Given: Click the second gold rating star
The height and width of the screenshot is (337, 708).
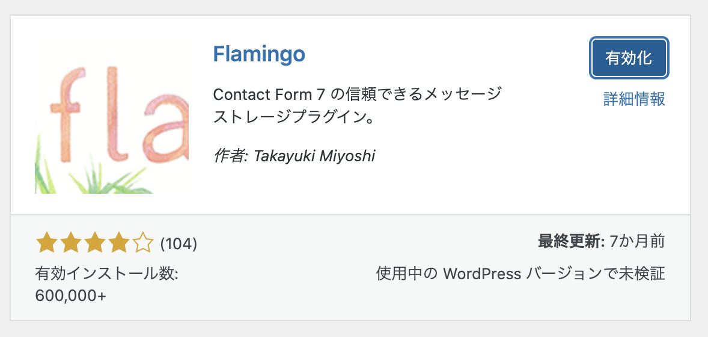Looking at the screenshot, I should click(71, 244).
